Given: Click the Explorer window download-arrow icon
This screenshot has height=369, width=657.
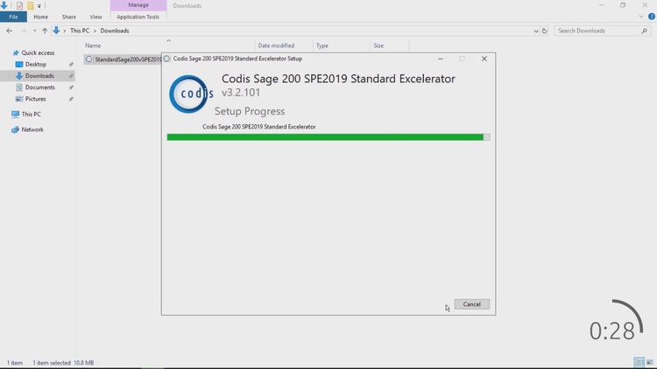Looking at the screenshot, I should point(4,5).
